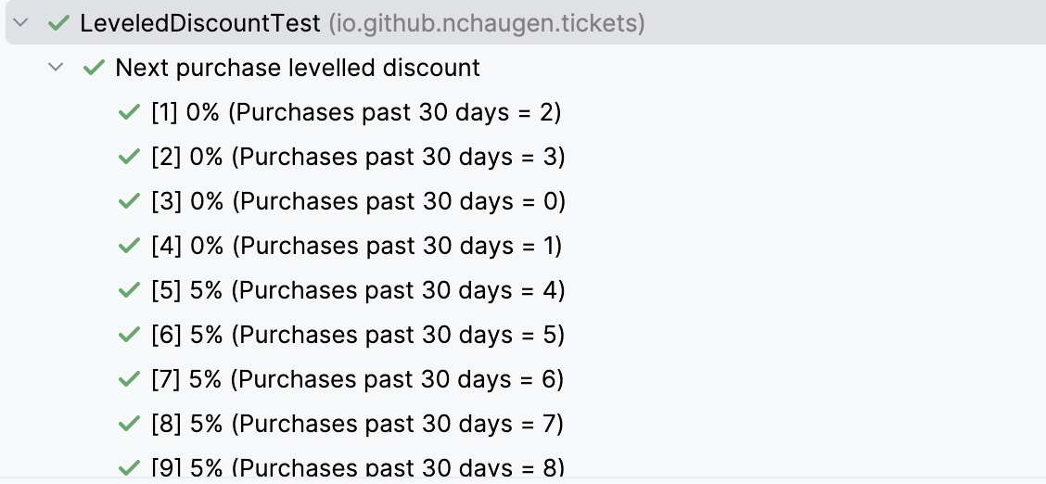The width and height of the screenshot is (1046, 484).
Task: Click green checkmark beside LeveledDiscountTest
Action: pos(58,23)
